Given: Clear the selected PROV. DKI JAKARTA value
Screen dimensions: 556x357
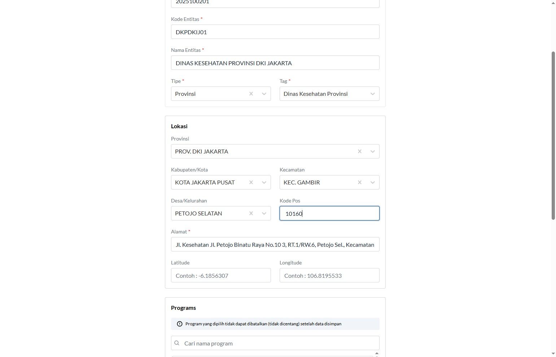Looking at the screenshot, I should (360, 151).
